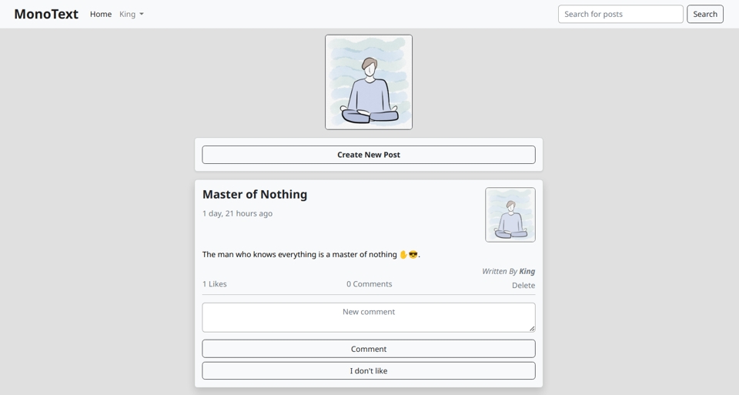Click into the New comment textarea
The width and height of the screenshot is (739, 395).
369,317
